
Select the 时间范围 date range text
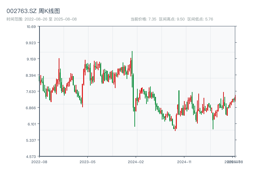click(x=41, y=19)
